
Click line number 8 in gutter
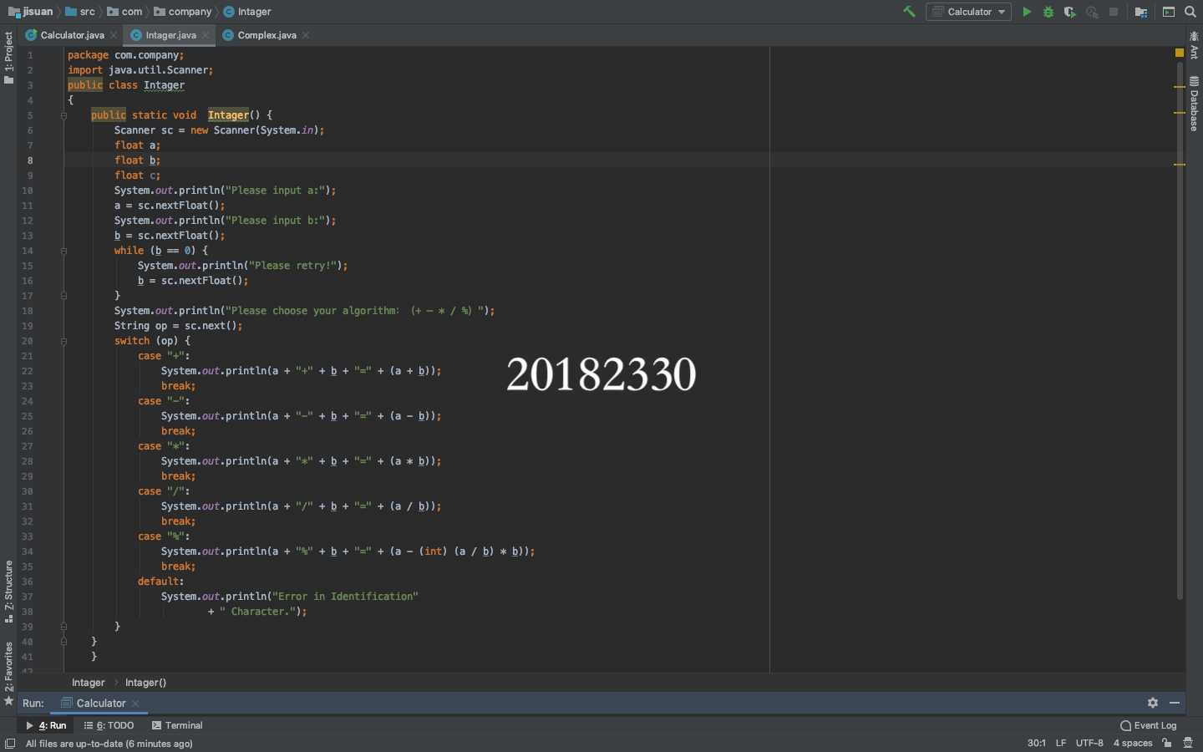click(30, 160)
